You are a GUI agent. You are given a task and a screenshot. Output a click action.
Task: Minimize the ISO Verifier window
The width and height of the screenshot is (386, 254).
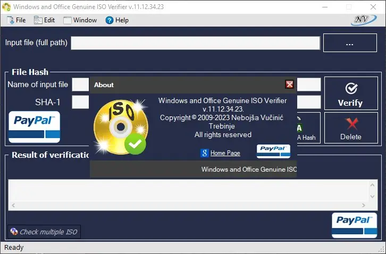pos(325,7)
